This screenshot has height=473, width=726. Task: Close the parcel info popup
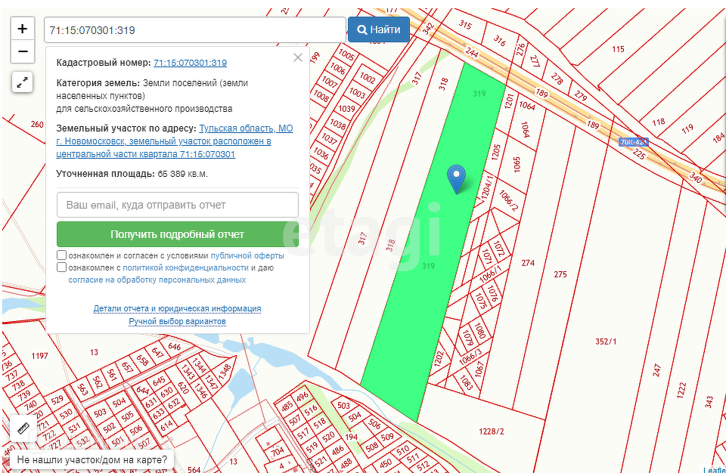click(298, 57)
